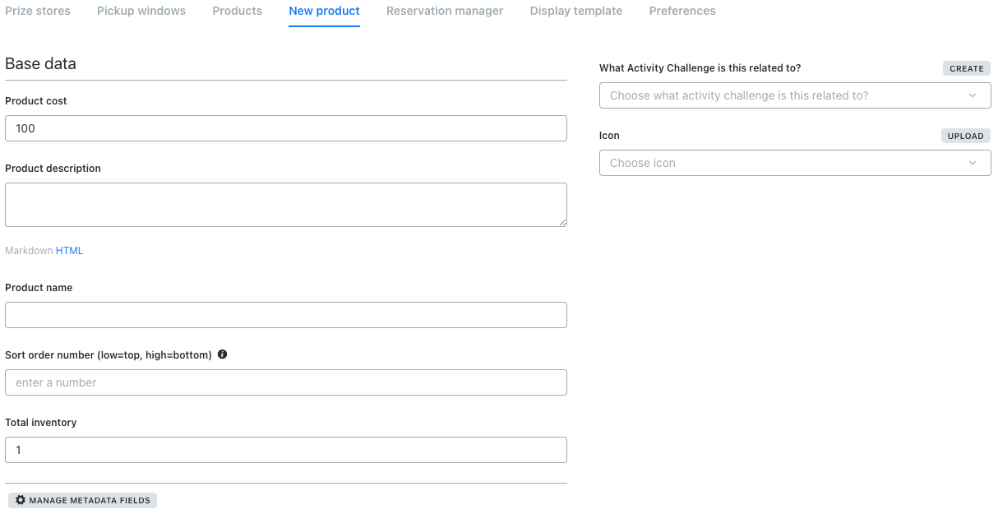Focus the Sort order number field
Image resolution: width=998 pixels, height=528 pixels.
[x=285, y=382]
